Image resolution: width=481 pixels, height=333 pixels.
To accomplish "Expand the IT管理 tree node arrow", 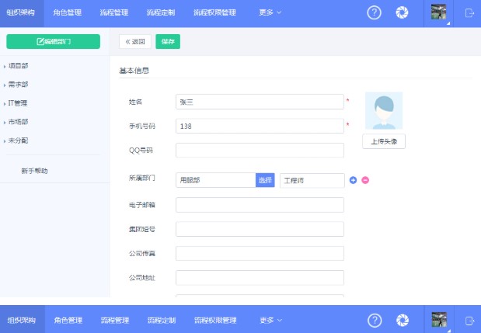I will (x=5, y=104).
